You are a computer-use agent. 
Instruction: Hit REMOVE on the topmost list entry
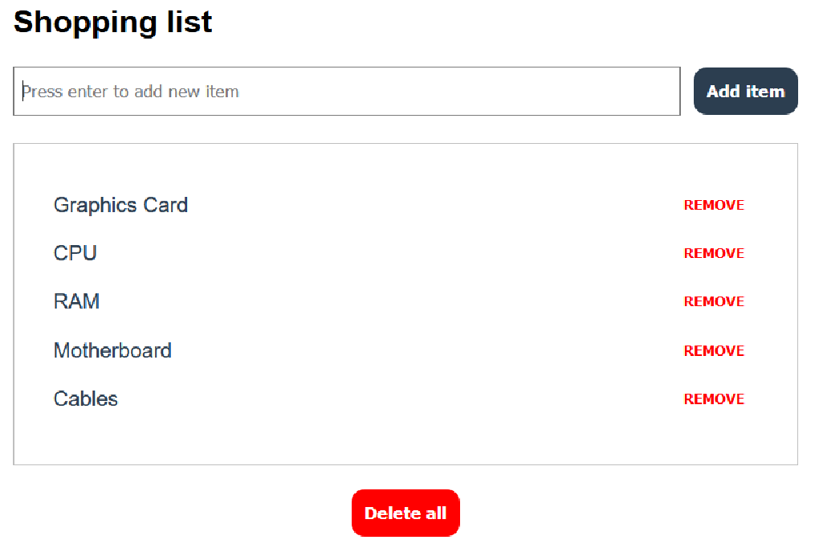click(714, 205)
